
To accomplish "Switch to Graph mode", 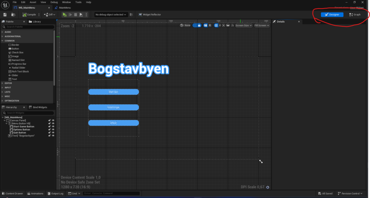I will [354, 15].
